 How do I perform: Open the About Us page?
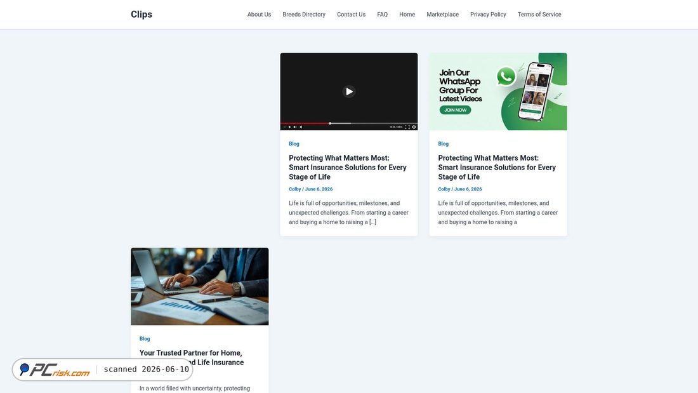pyautogui.click(x=259, y=14)
